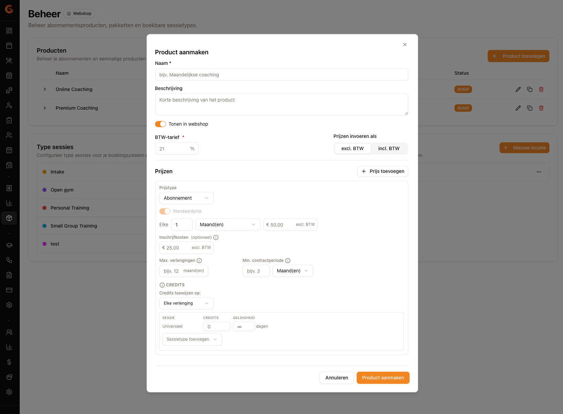Click the Actief status badge for Online Coaching
The height and width of the screenshot is (414, 563).
tap(463, 89)
